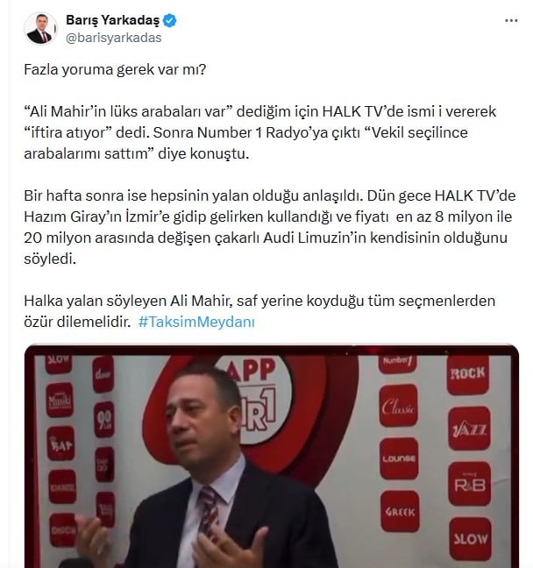This screenshot has height=568, width=533.
Task: Click the R&B station icon in video
Action: pyautogui.click(x=470, y=484)
